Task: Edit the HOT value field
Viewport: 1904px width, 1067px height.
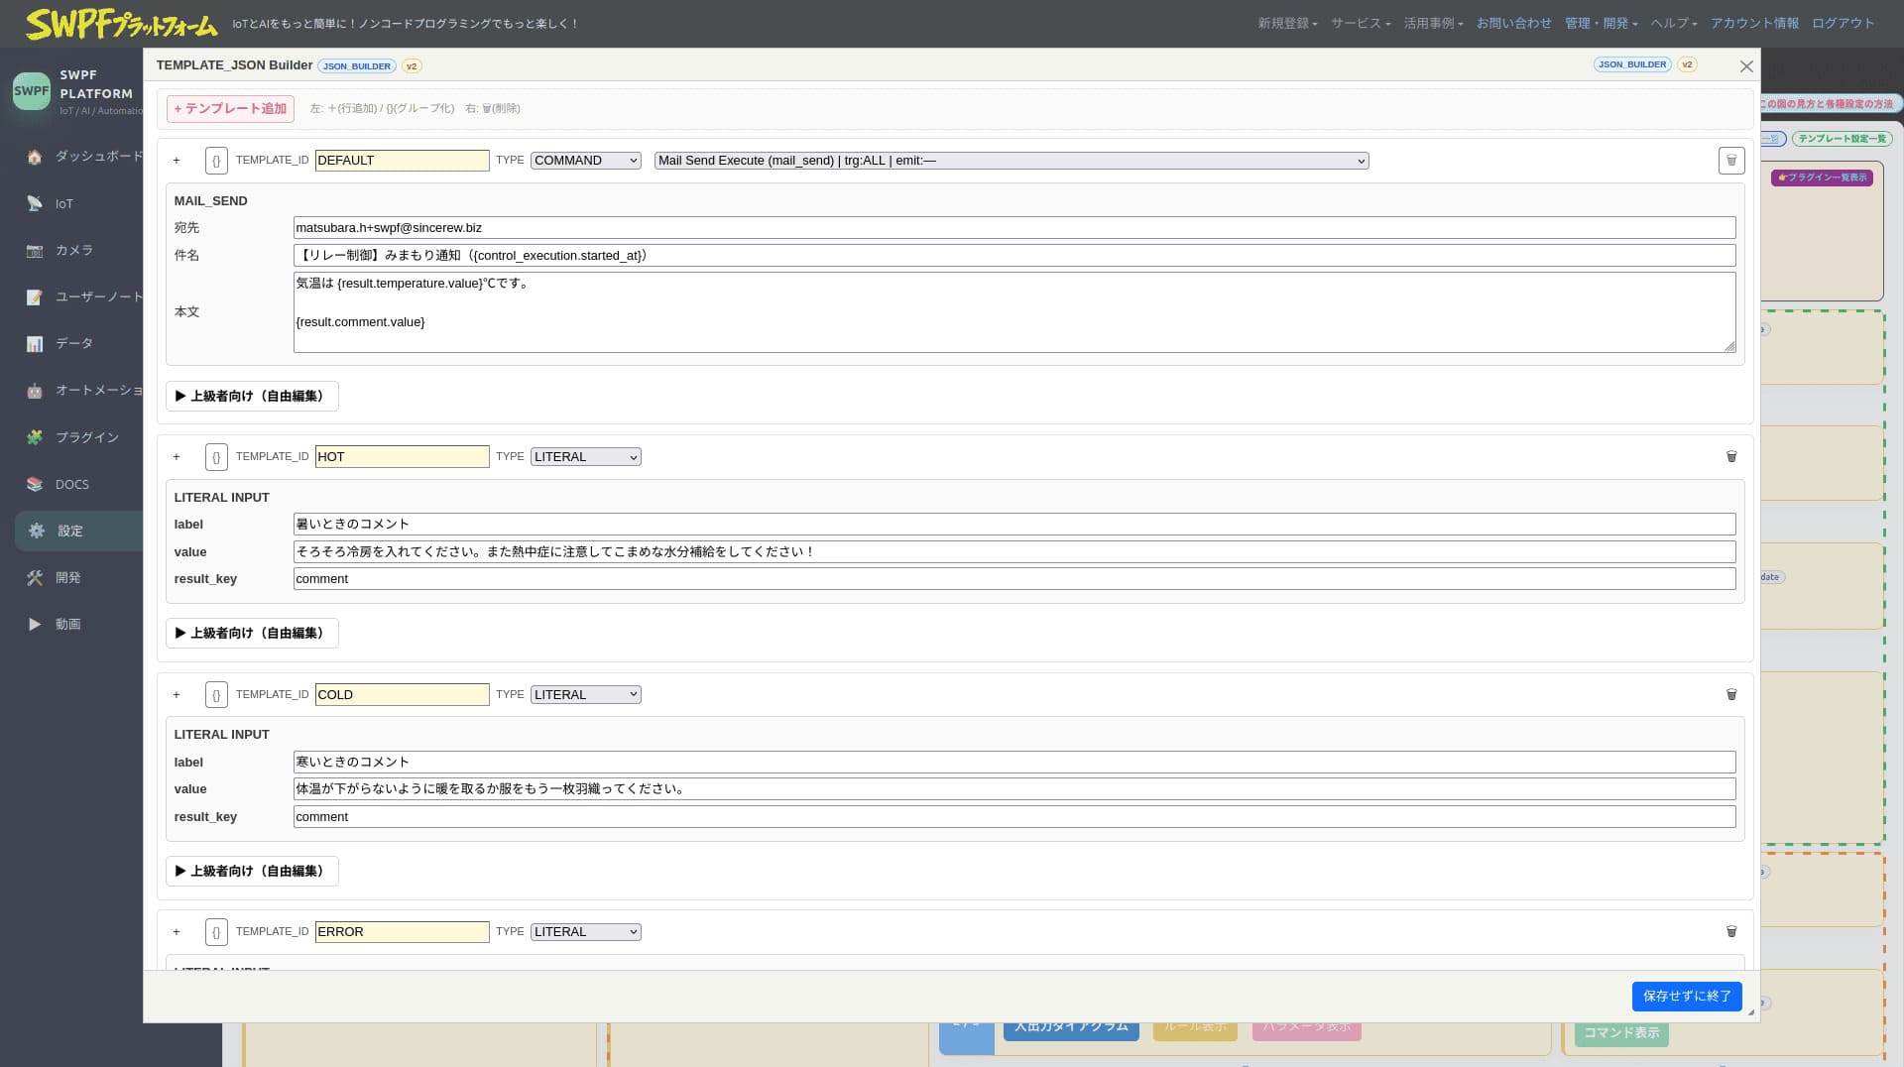Action: pos(1014,552)
